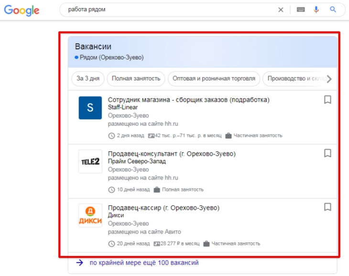Click the clock icon next to 20 дней назад
Image resolution: width=349 pixels, height=276 pixels.
tap(111, 244)
